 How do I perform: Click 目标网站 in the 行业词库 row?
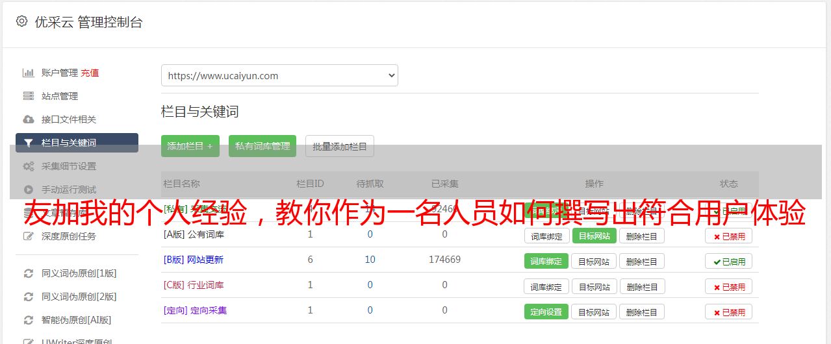(594, 287)
